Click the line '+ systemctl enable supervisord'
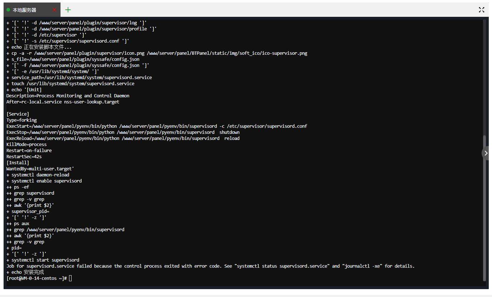 click(44, 181)
